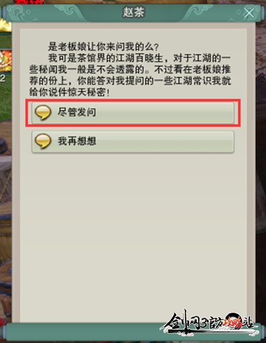This screenshot has height=343, width=266.
Task: Click the gold item icon at top-left edge
Action: point(5,25)
